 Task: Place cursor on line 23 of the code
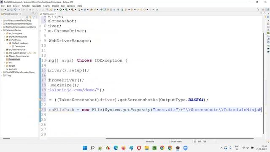(x=155, y=110)
